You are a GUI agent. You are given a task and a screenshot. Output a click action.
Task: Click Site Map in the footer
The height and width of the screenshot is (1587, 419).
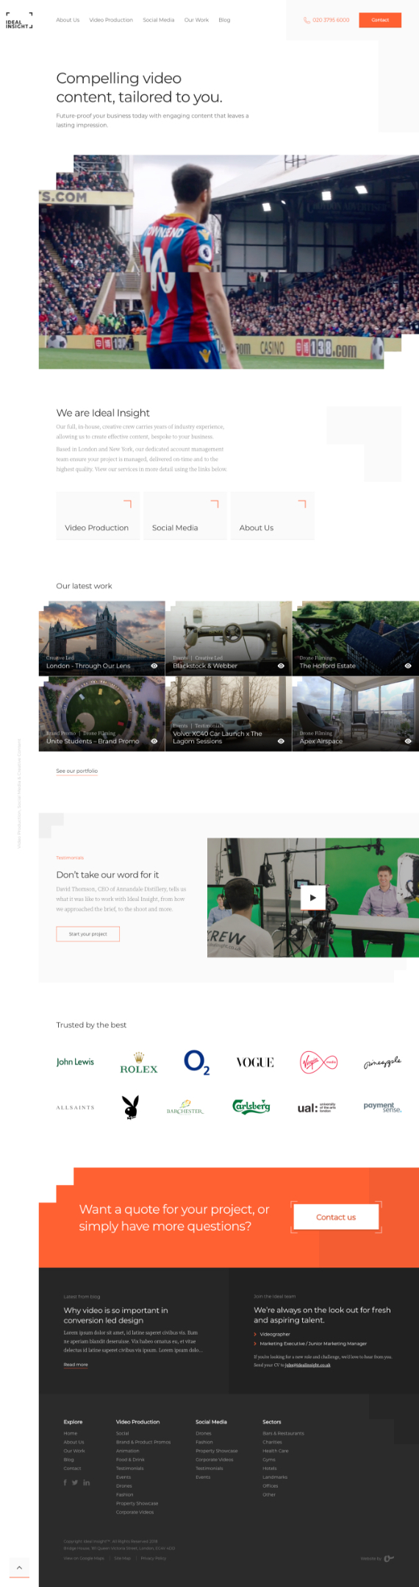pos(122,1558)
